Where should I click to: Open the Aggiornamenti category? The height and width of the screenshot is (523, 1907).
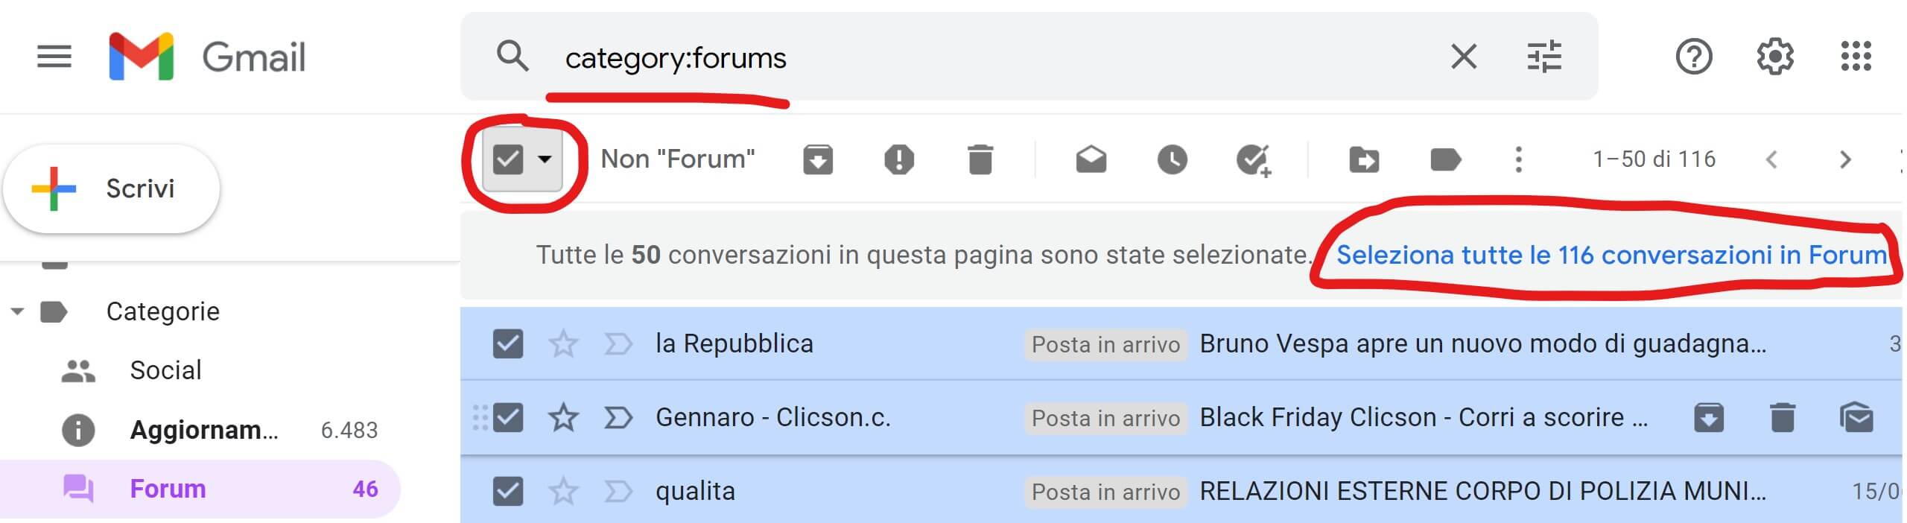pyautogui.click(x=203, y=430)
